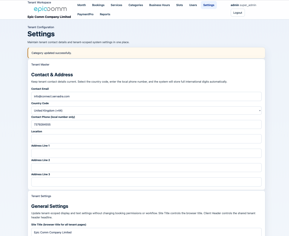Go to the Bookings page
The width and height of the screenshot is (289, 236).
98,5
